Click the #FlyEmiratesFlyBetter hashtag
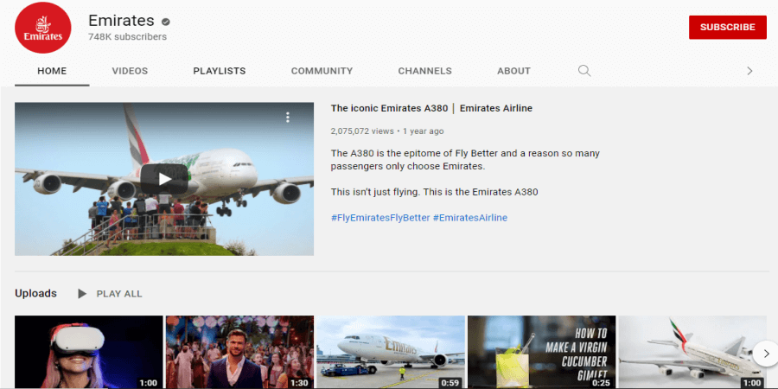778x389 pixels. pos(380,218)
